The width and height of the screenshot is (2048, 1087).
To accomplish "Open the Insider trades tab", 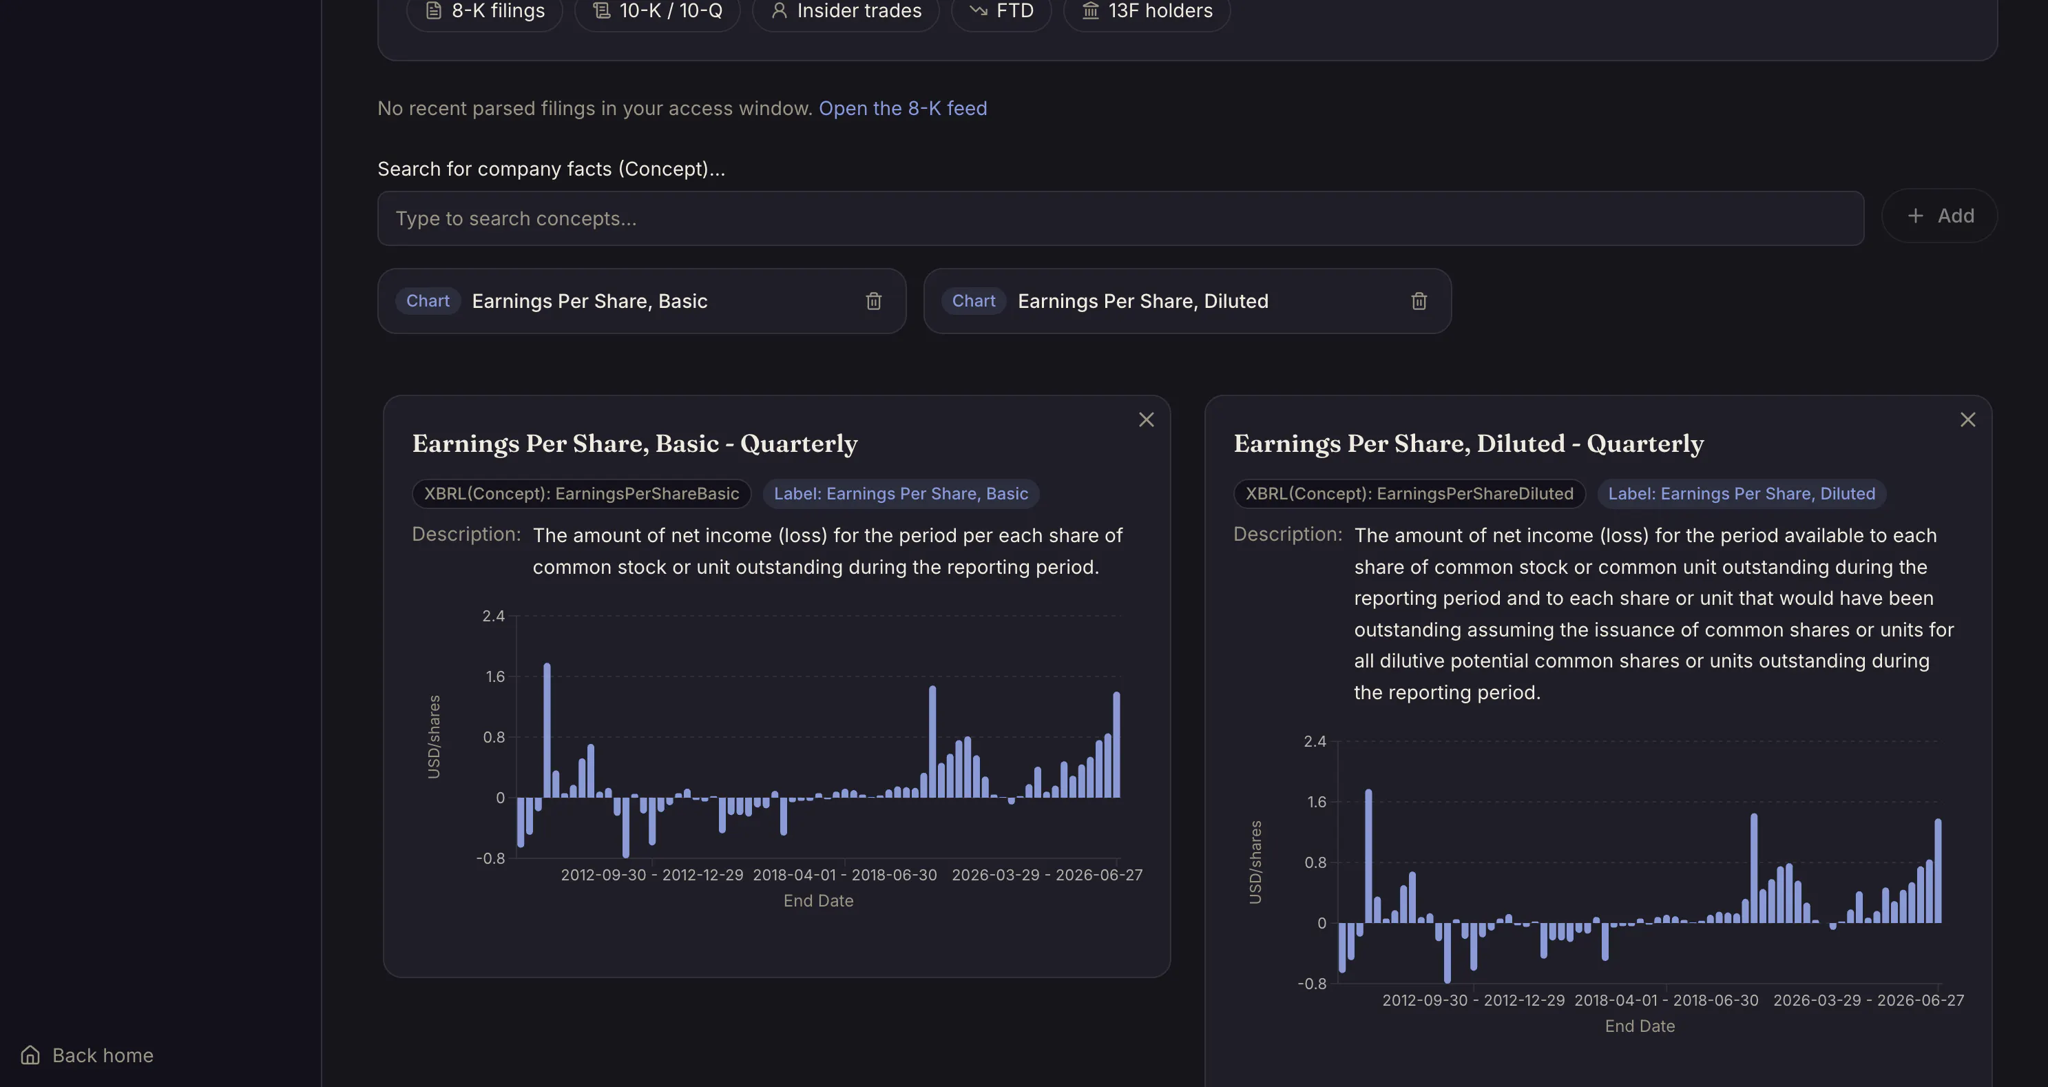I will (x=846, y=11).
